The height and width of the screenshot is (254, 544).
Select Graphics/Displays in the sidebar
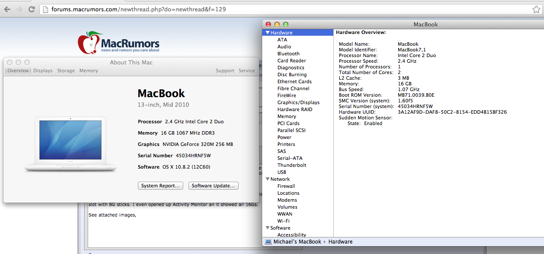tap(298, 102)
